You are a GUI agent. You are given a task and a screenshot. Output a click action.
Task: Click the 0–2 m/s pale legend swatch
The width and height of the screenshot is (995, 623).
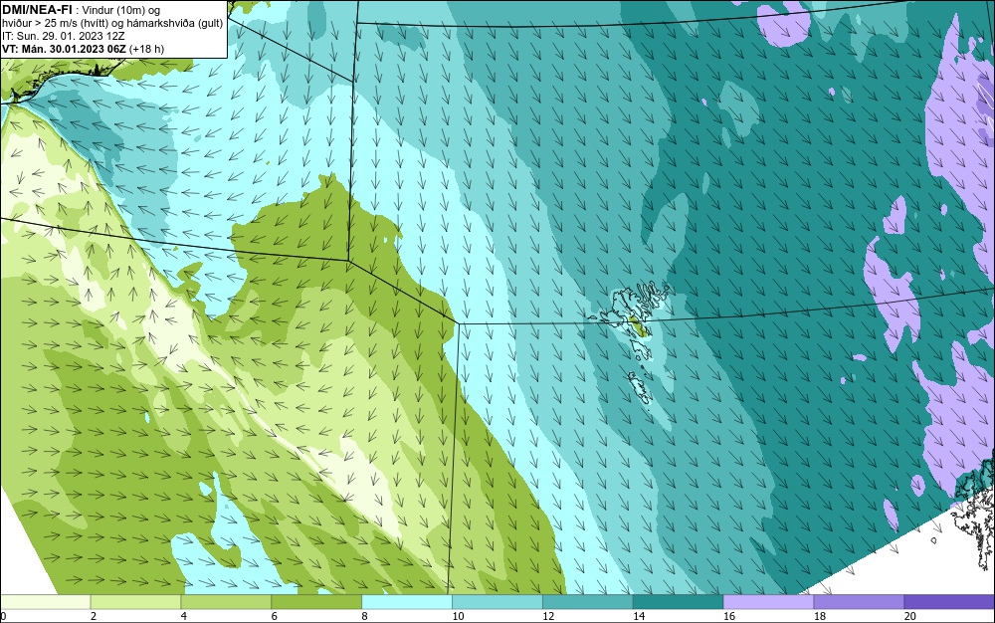pos(45,601)
